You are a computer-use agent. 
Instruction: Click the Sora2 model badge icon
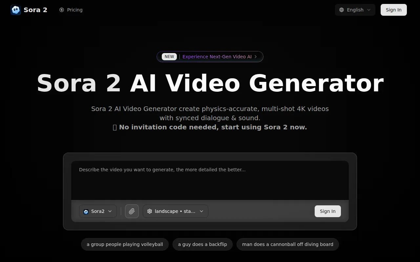(86, 211)
